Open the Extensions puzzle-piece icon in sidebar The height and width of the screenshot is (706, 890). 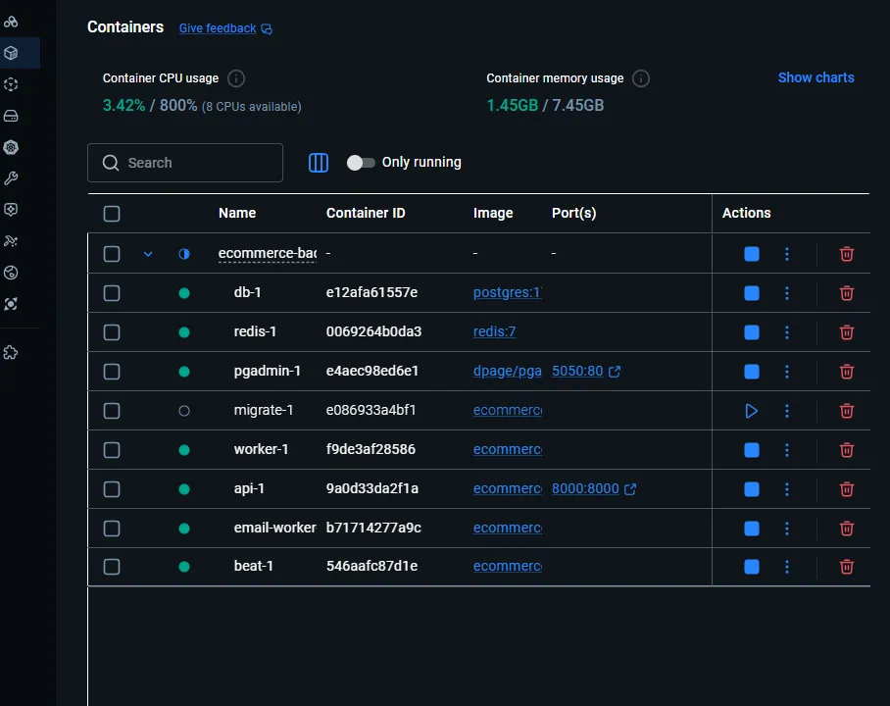point(12,353)
